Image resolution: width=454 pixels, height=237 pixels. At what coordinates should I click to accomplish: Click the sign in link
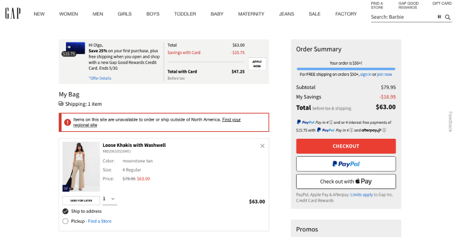click(x=366, y=75)
